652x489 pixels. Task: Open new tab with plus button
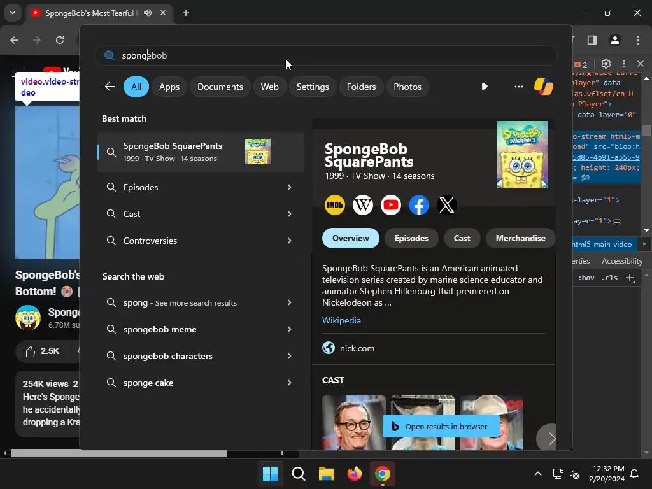point(186,13)
